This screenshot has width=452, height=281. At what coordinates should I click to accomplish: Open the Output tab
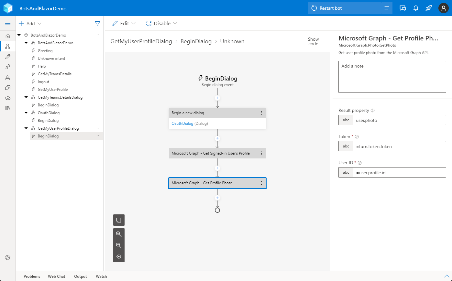click(80, 276)
